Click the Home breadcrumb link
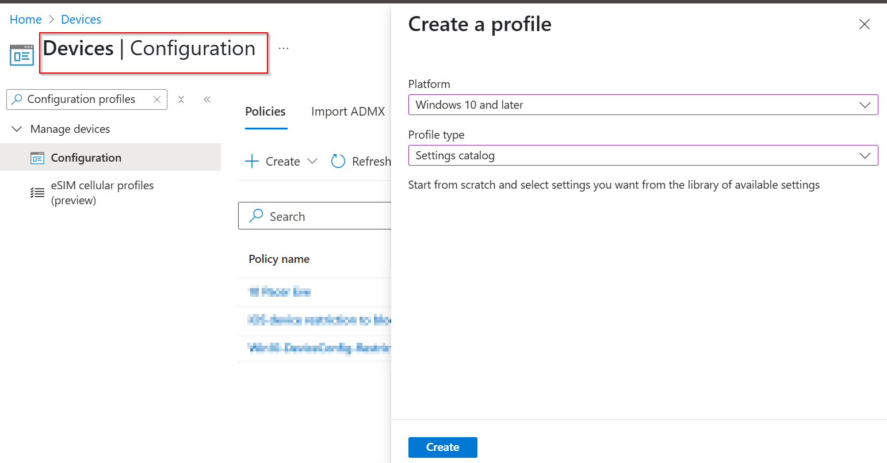This screenshot has height=463, width=887. 26,20
